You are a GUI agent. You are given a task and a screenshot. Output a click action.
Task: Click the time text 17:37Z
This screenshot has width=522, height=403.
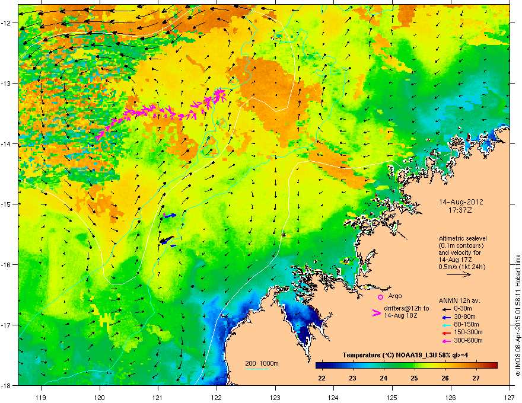point(460,210)
